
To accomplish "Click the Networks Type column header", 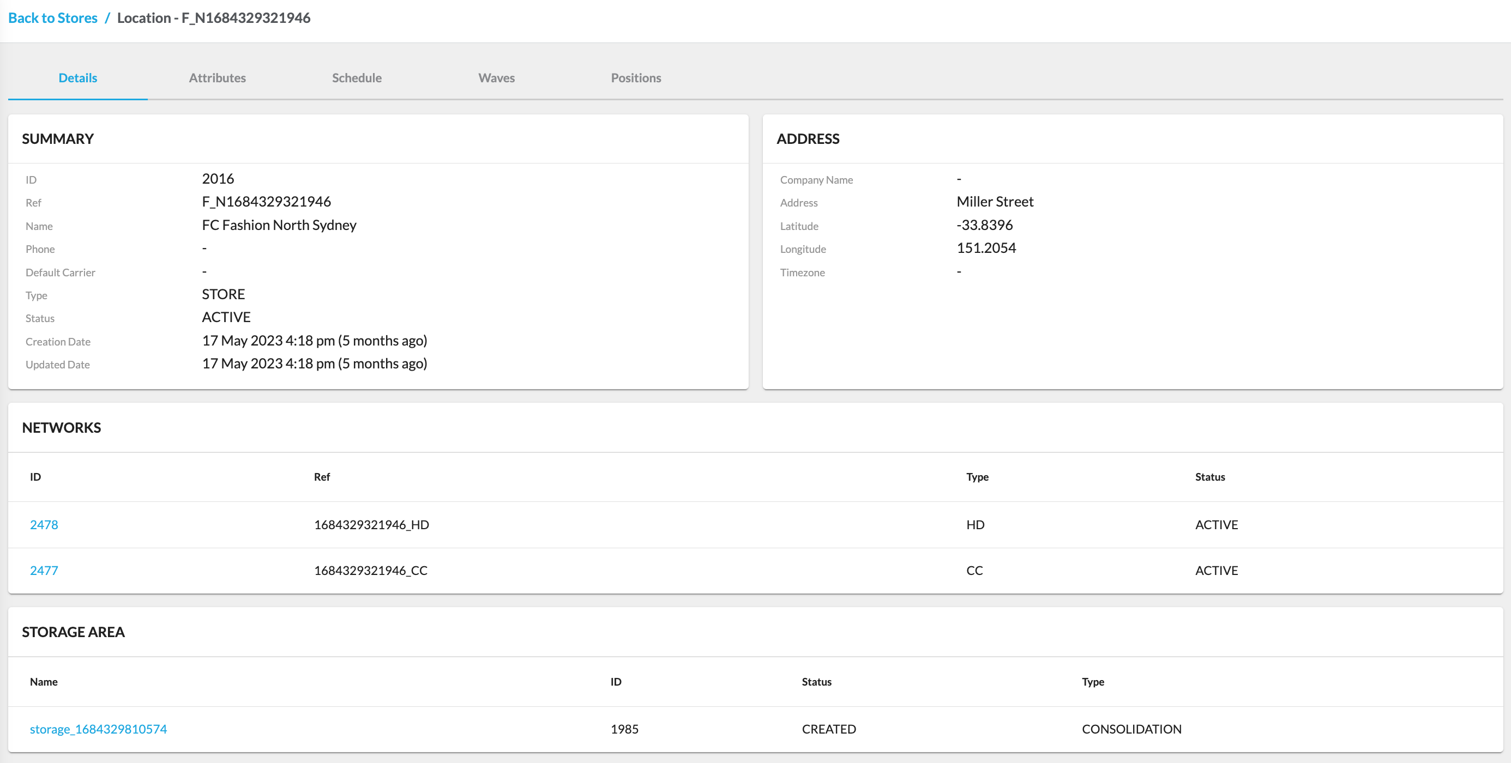I will (977, 476).
